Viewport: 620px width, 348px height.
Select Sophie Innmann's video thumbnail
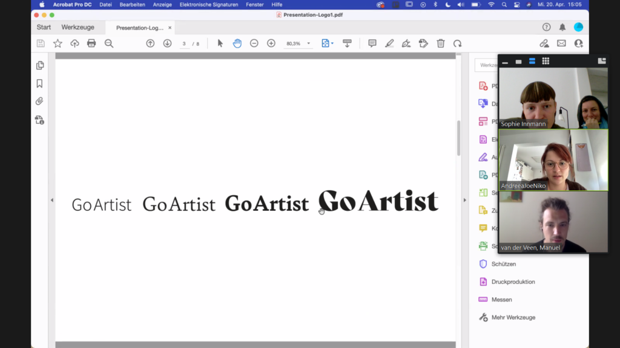click(553, 98)
